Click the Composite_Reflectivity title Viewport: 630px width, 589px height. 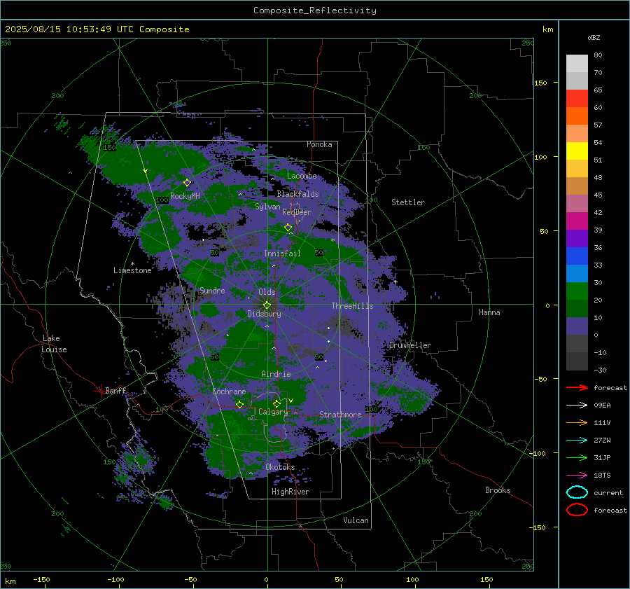pyautogui.click(x=315, y=11)
